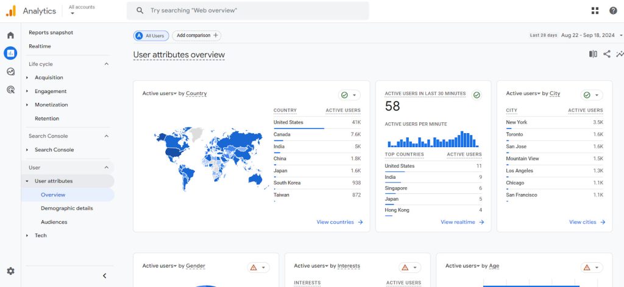Collapse the User section
The width and height of the screenshot is (624, 287).
tap(106, 167)
